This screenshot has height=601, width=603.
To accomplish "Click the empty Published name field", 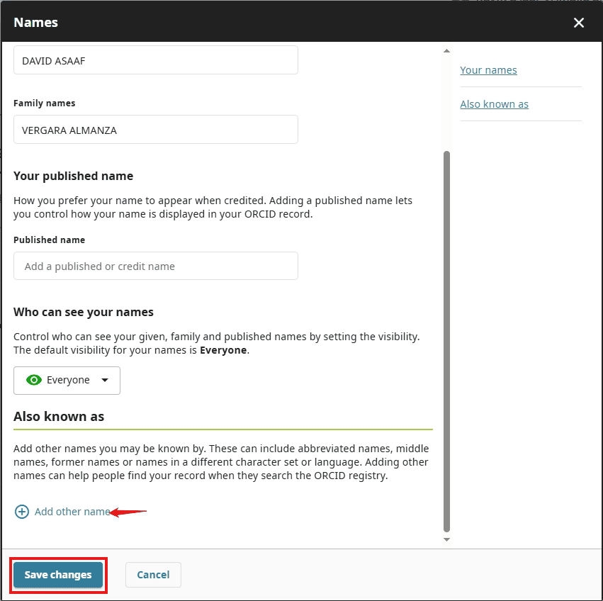I will click(x=156, y=266).
